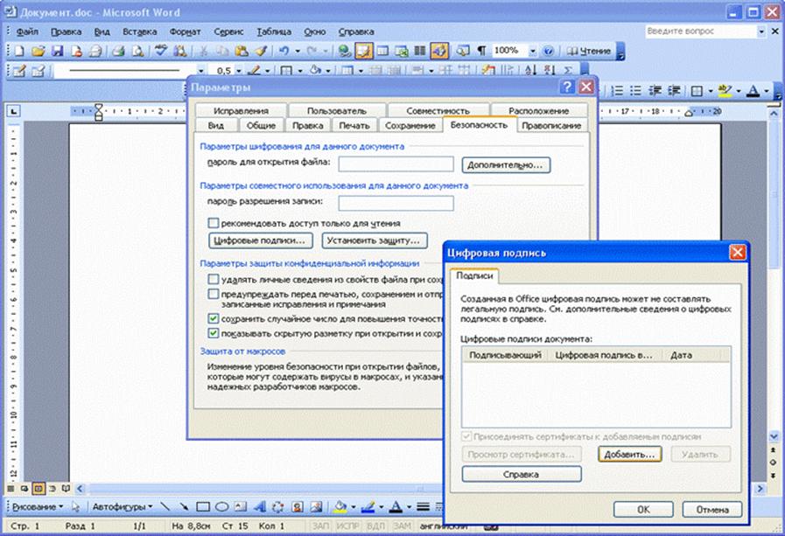Open Print Preview with the magnifier page icon
This screenshot has height=536, width=785.
(137, 51)
